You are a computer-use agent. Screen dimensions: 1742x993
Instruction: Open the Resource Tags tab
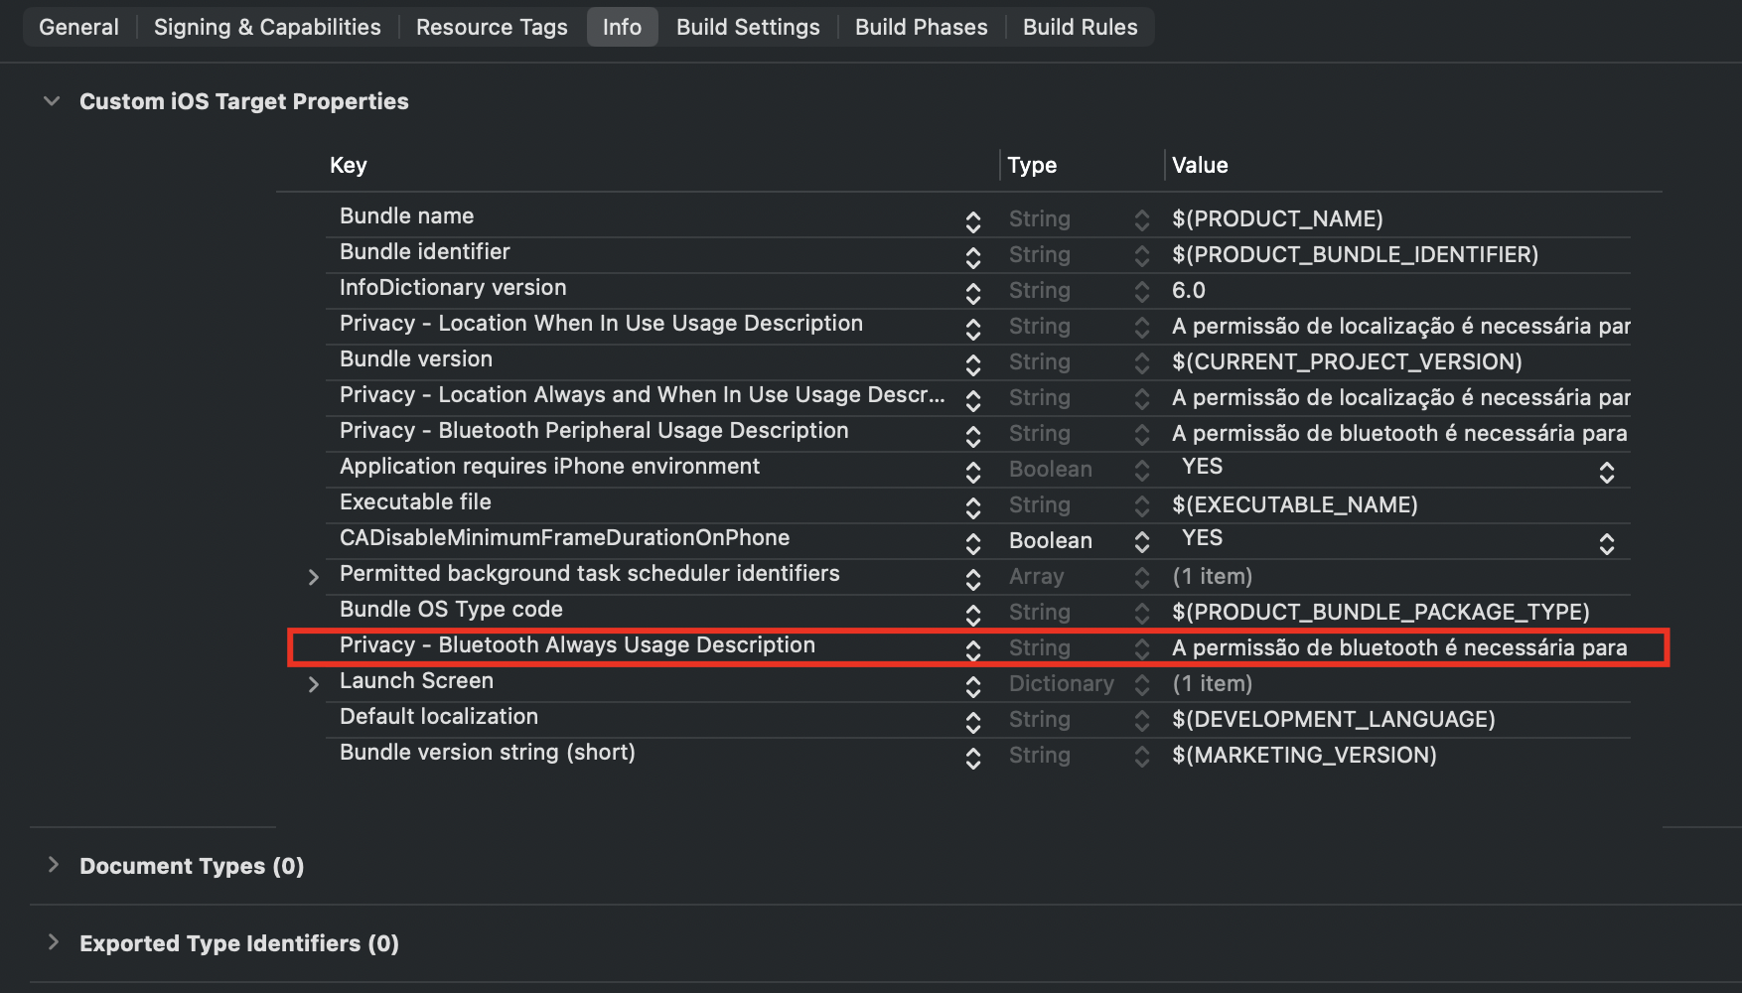(x=492, y=27)
